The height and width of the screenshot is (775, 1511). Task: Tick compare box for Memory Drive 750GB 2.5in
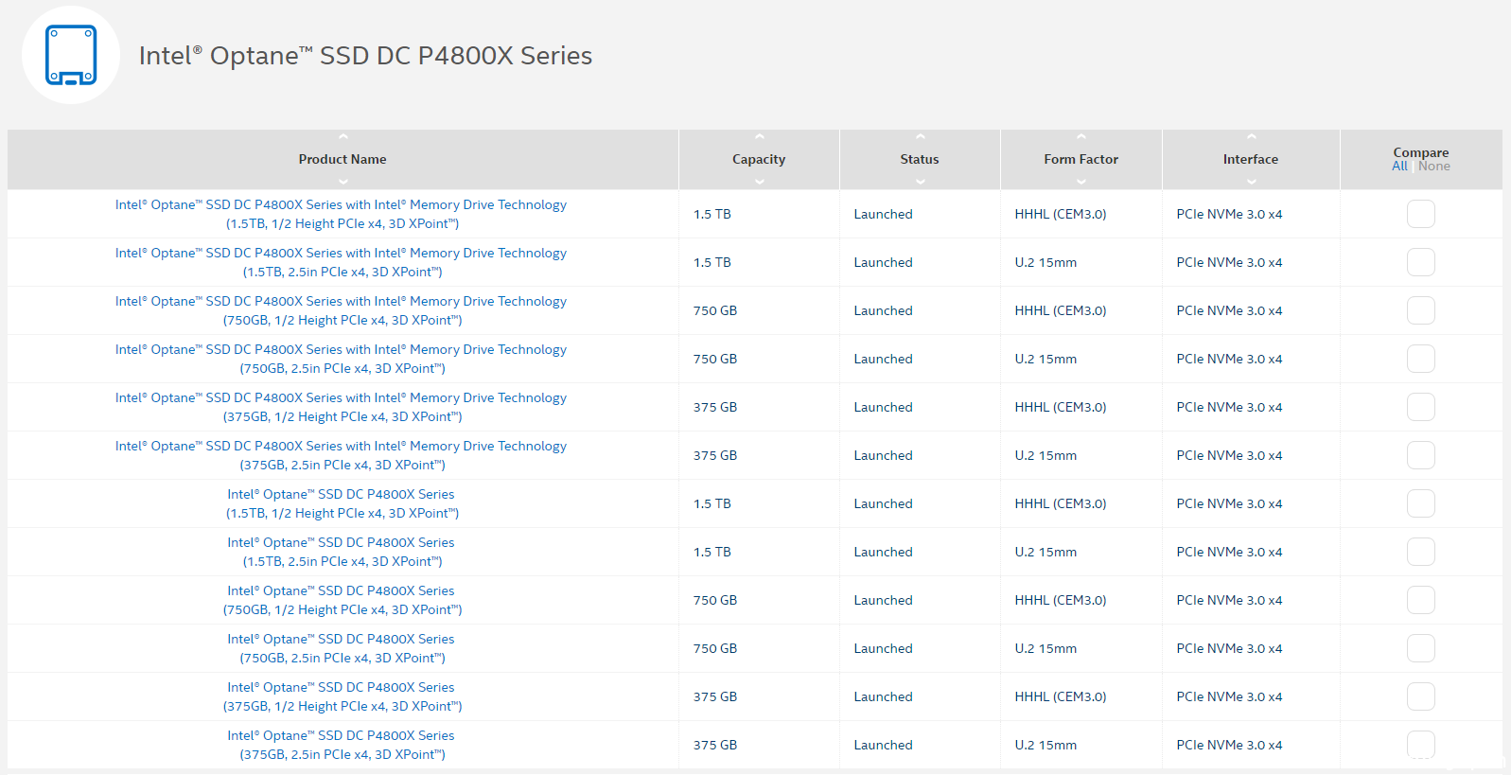[1421, 359]
